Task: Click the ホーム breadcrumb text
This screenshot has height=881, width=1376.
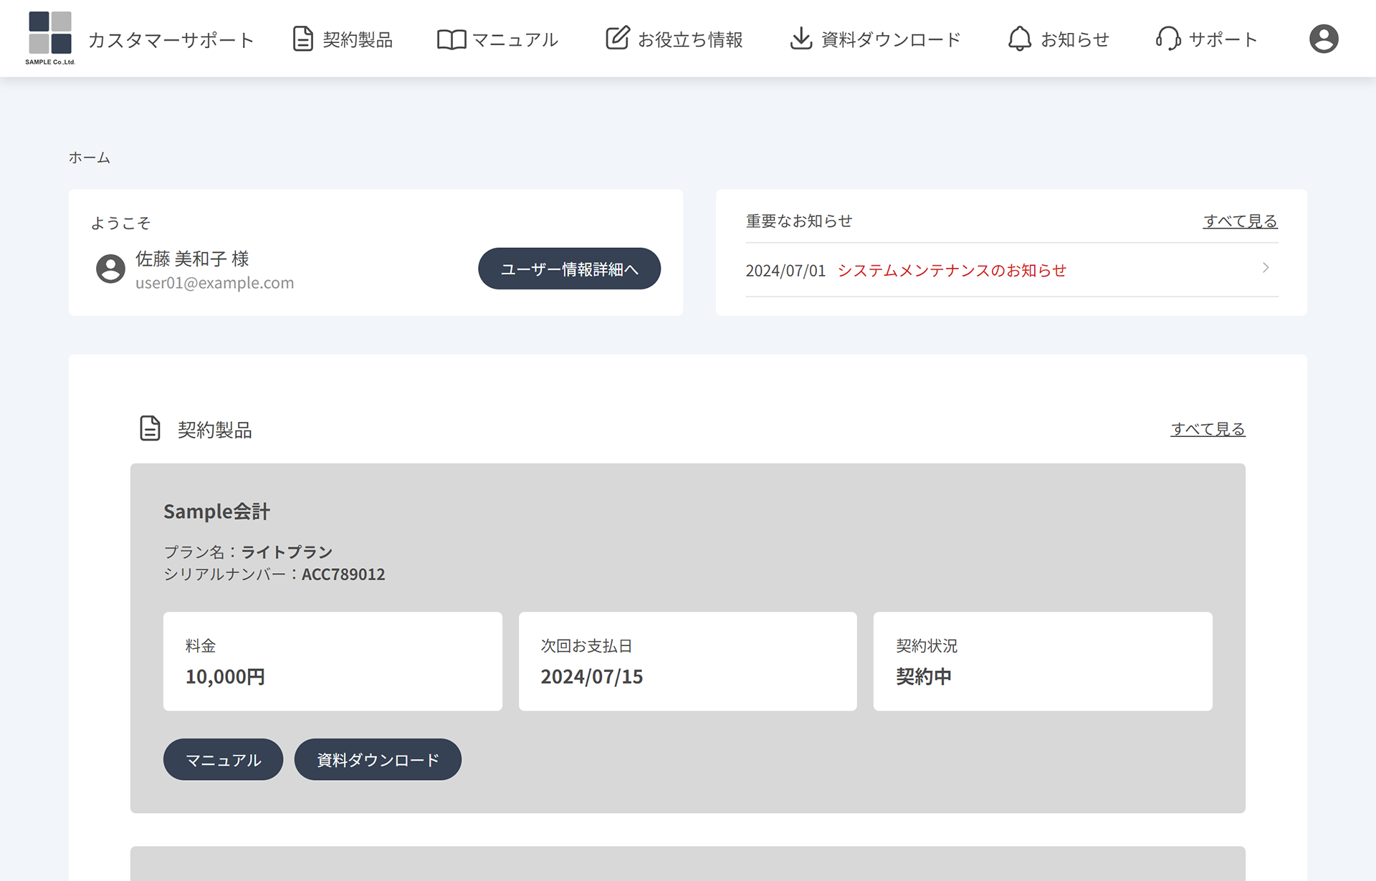Action: point(90,158)
